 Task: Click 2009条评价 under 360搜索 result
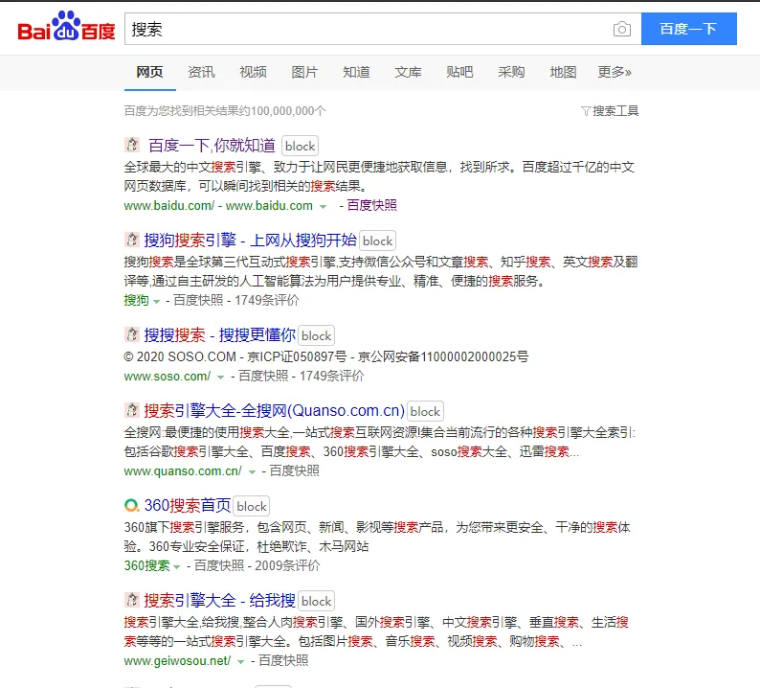coord(287,565)
